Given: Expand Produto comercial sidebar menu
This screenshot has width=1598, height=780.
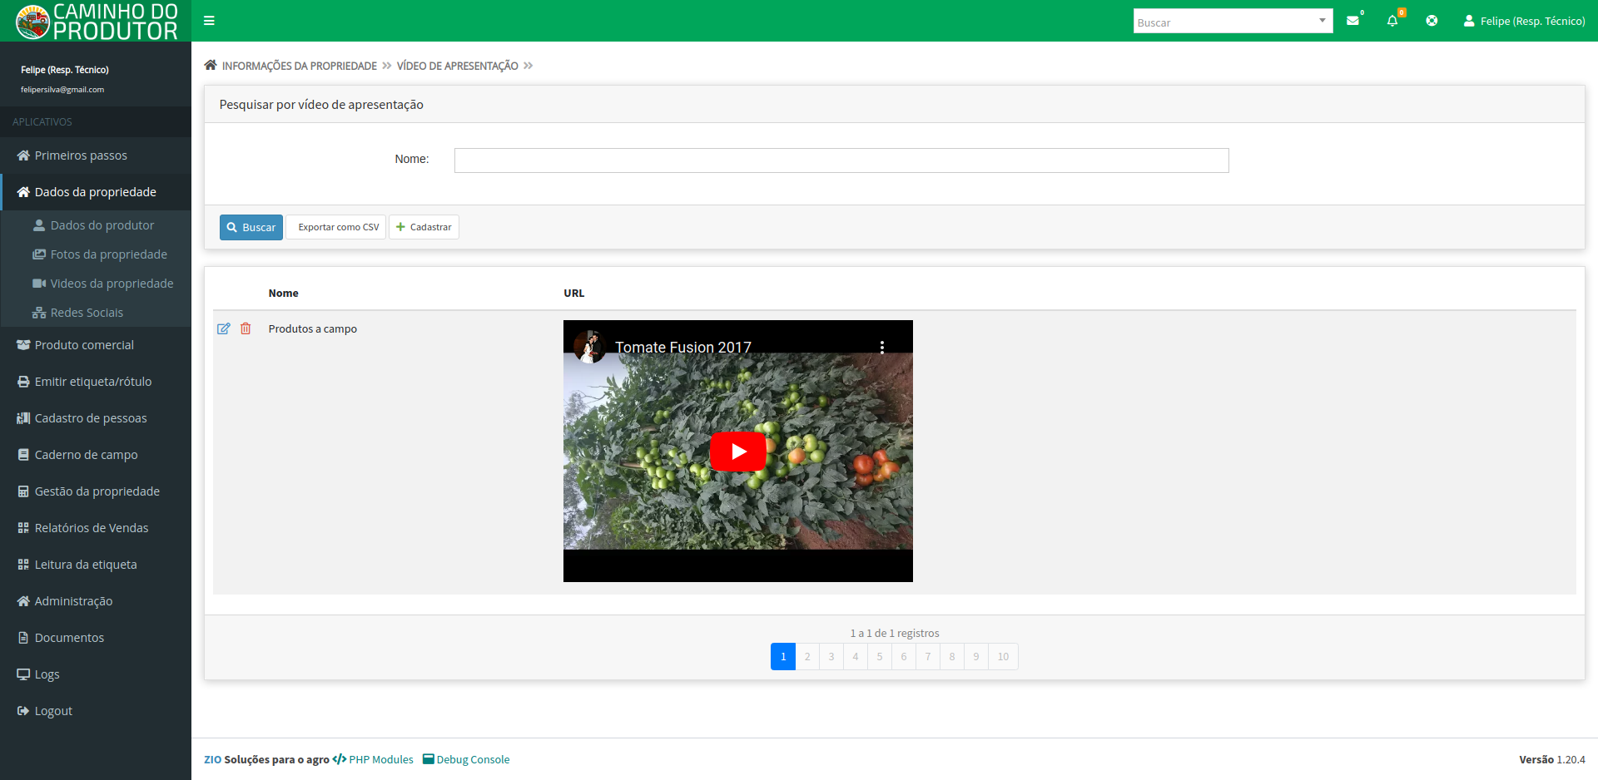Looking at the screenshot, I should pos(84,345).
